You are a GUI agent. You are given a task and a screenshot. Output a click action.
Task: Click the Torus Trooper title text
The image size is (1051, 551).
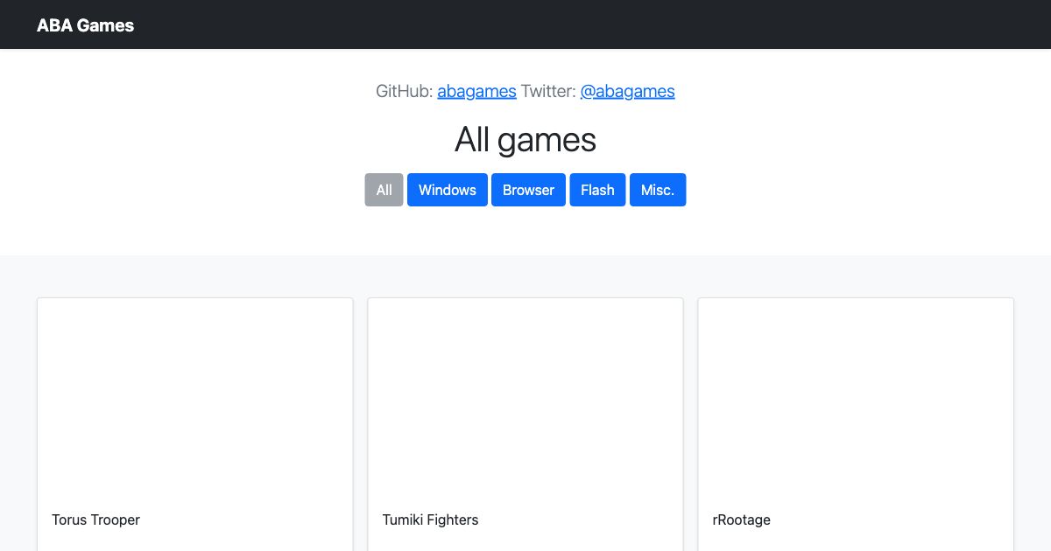pos(95,520)
